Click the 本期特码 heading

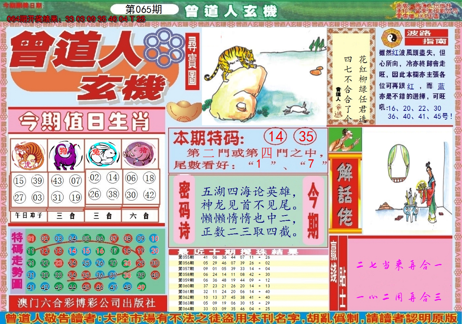(208, 138)
